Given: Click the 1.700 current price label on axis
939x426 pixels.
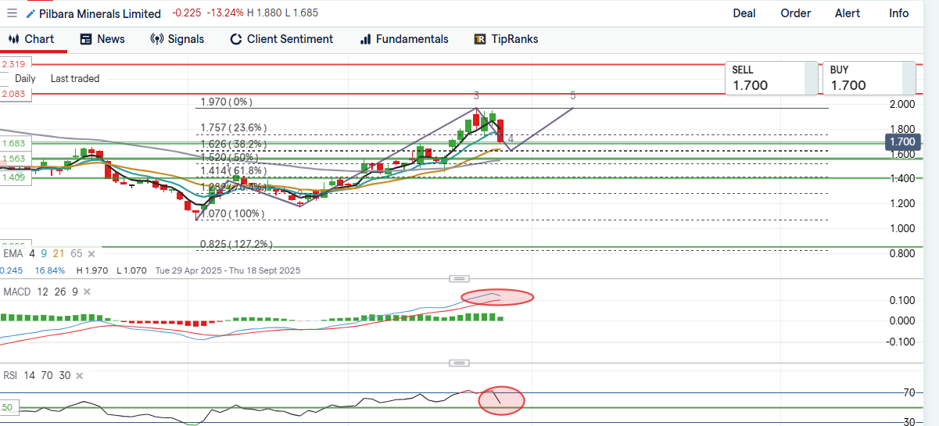Looking at the screenshot, I should coord(902,141).
